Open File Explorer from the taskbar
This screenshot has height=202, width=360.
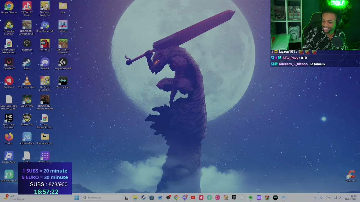point(135,198)
